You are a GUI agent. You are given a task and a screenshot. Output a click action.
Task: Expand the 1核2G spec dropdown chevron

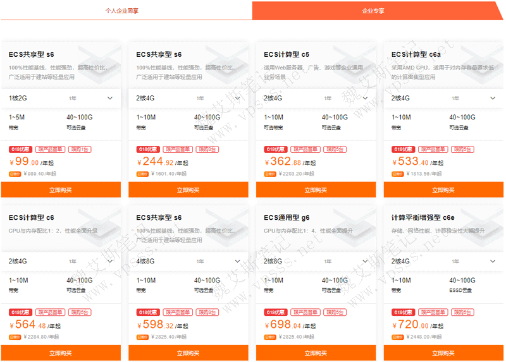110,98
